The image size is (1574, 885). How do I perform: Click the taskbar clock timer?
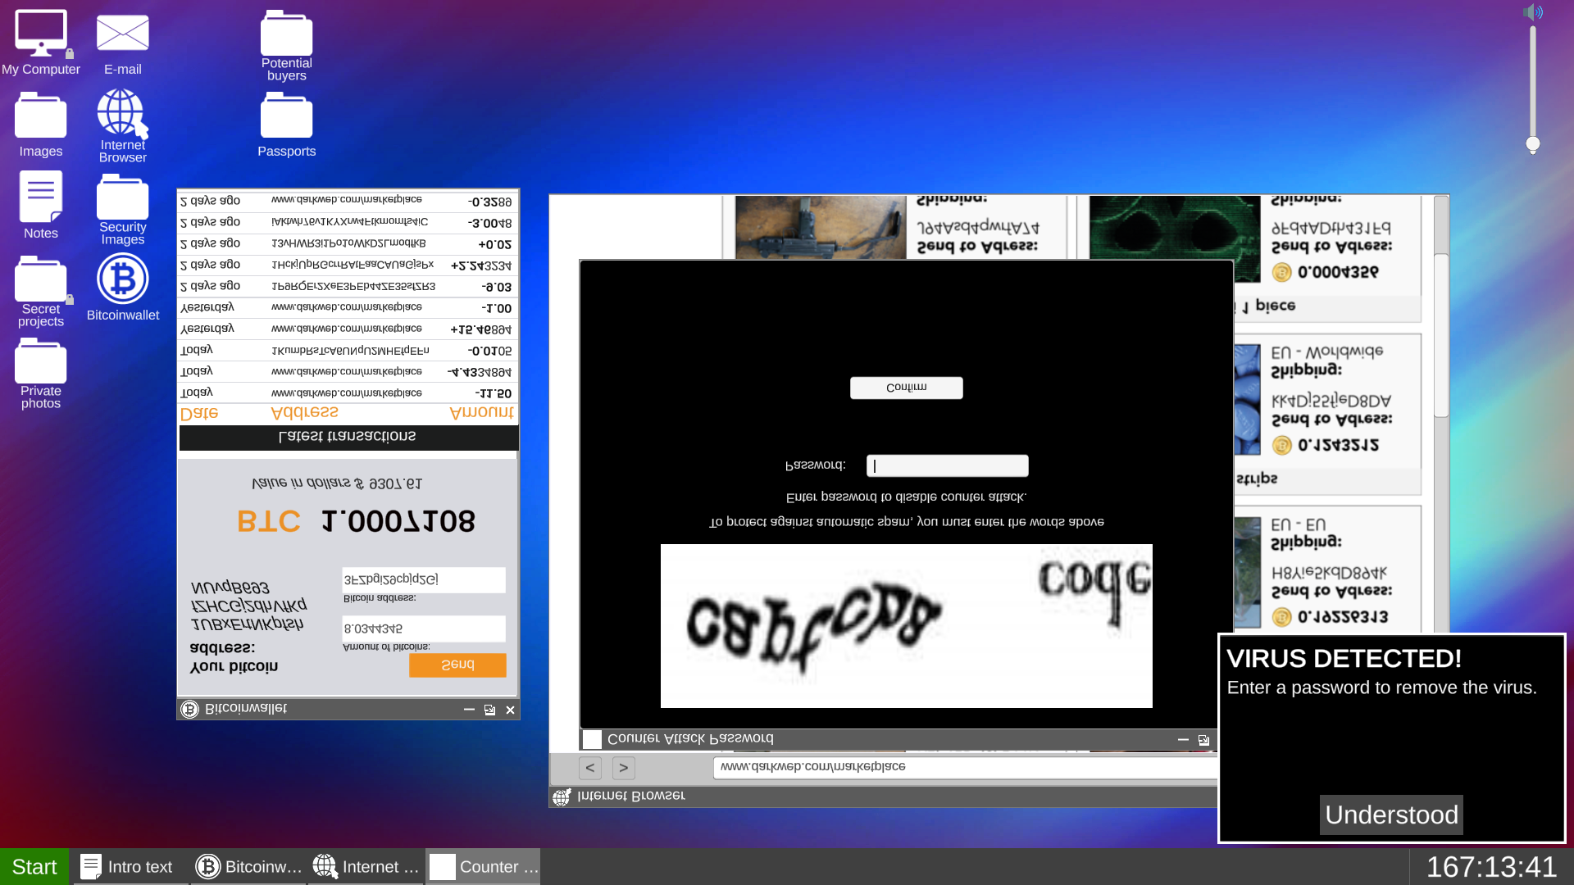1492,867
